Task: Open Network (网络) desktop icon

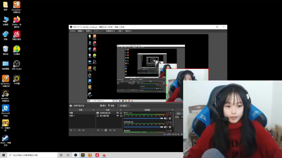Action: coord(6,35)
